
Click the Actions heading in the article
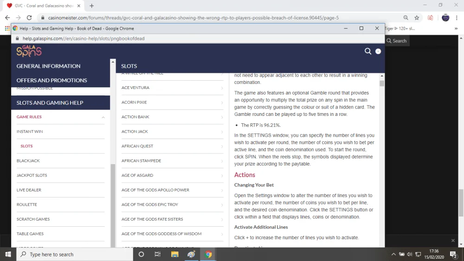pos(245,175)
